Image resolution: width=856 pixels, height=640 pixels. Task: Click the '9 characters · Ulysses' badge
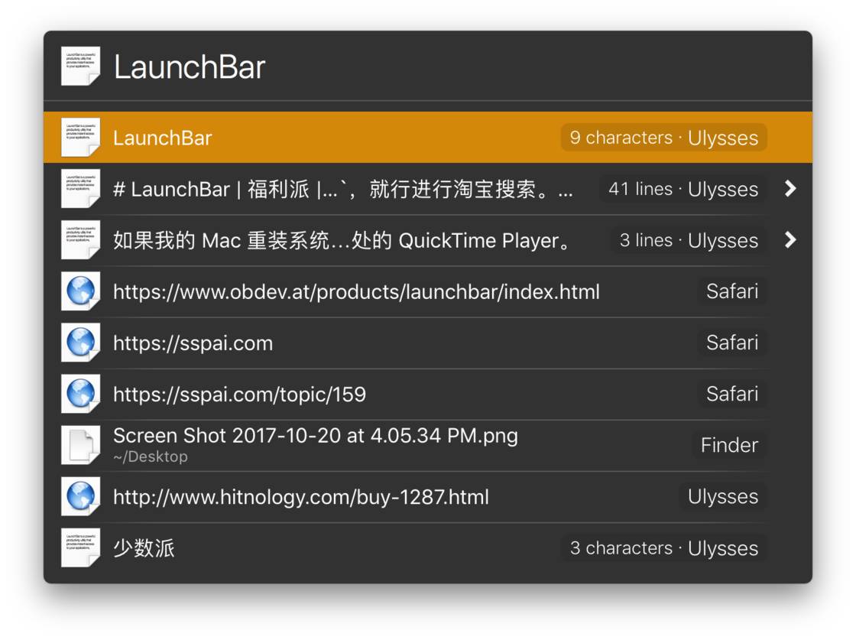pyautogui.click(x=664, y=138)
